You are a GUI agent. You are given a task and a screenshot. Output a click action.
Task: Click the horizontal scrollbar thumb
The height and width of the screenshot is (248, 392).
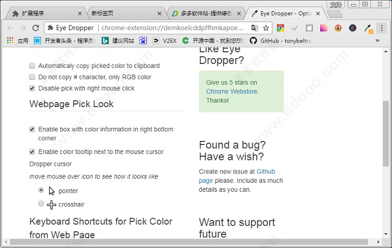coord(189,241)
